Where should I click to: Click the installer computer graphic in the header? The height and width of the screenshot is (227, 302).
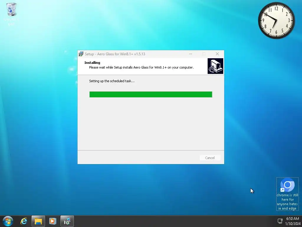(215, 66)
